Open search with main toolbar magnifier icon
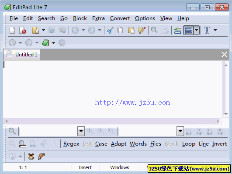232x174 pixels. pos(155,30)
